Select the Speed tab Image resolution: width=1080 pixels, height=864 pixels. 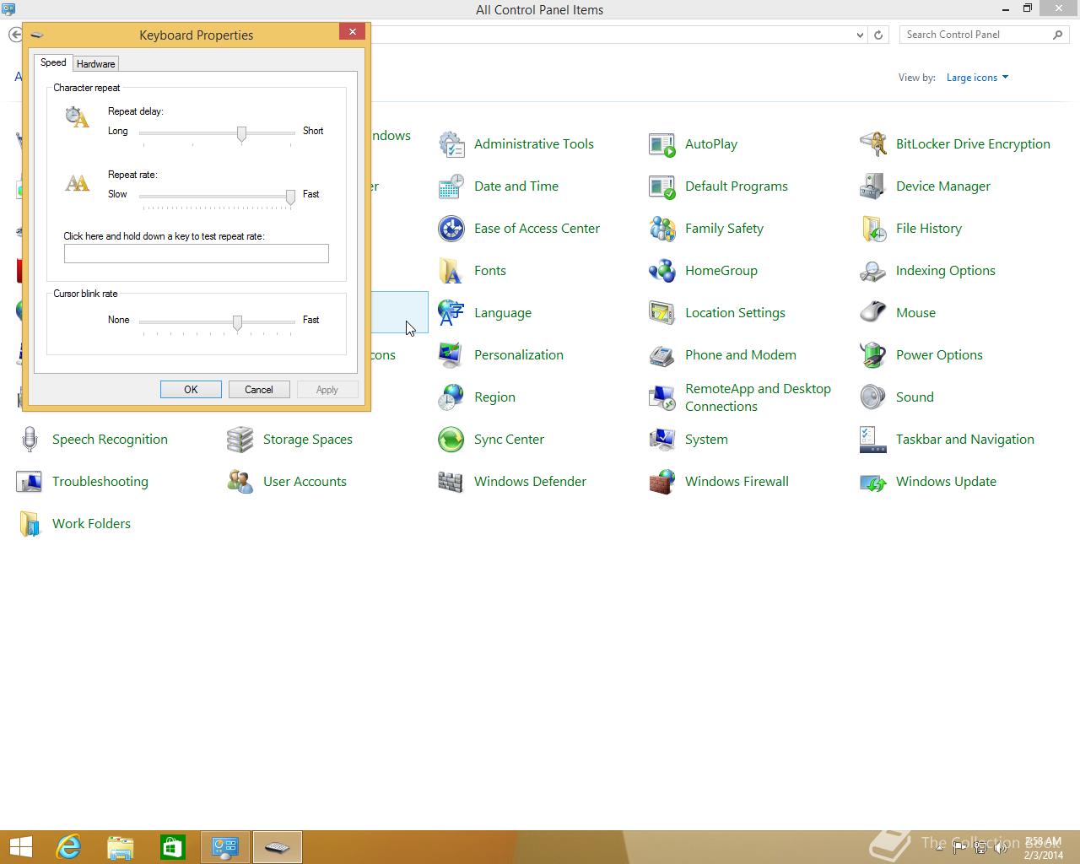(53, 63)
